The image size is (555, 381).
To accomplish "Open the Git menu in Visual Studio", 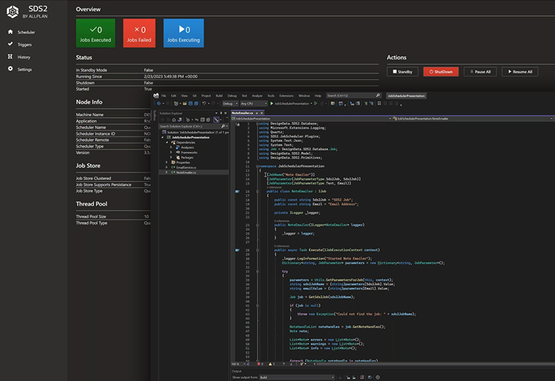I will (194, 96).
